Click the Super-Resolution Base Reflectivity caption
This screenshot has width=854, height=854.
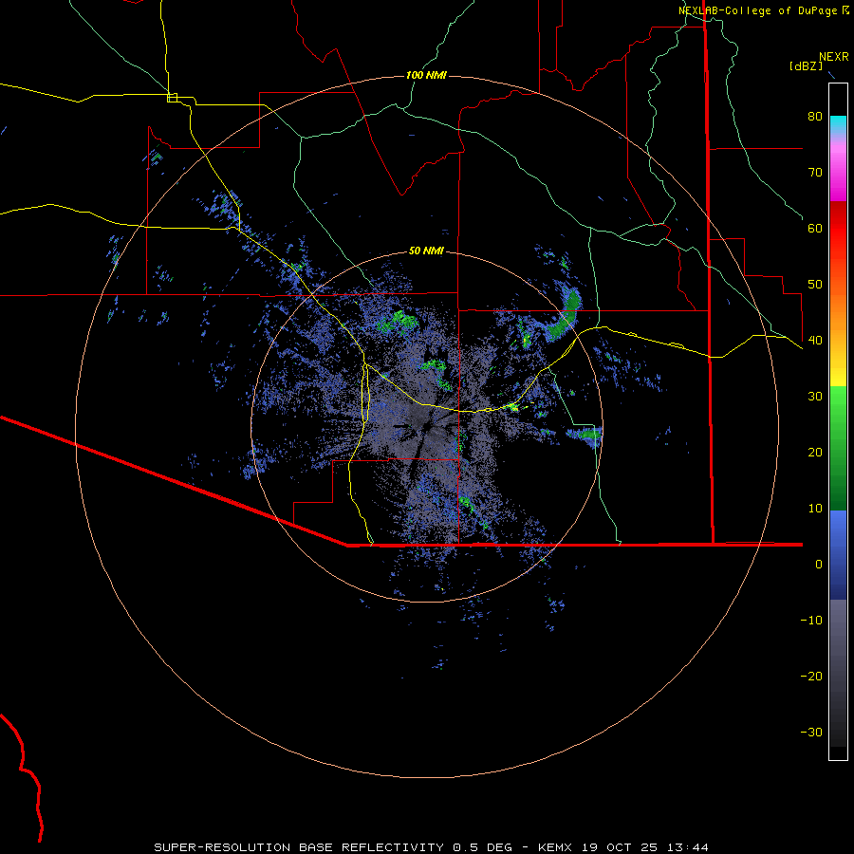pos(431,847)
